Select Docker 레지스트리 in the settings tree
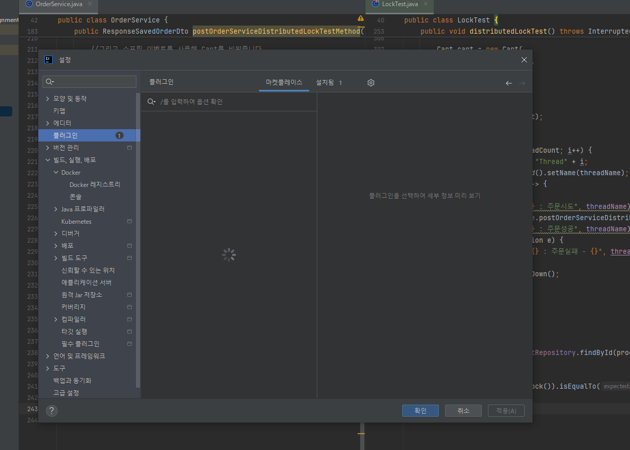Viewport: 630px width, 450px height. click(x=95, y=184)
